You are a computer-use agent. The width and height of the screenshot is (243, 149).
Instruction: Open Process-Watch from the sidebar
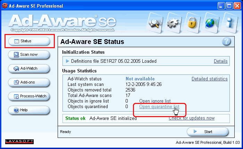coord(29,96)
